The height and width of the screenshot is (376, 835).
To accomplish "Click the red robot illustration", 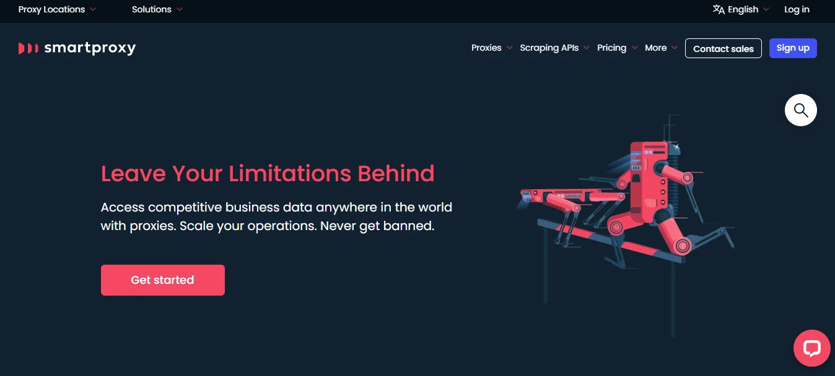I will coord(626,203).
